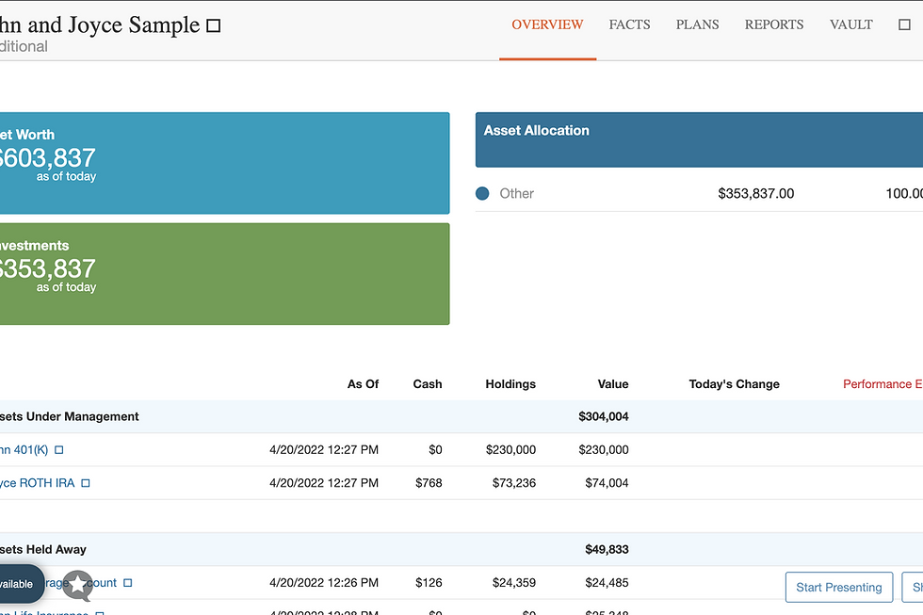
Task: Click the square icon beside the Joyce Sample name
Action: click(x=214, y=25)
